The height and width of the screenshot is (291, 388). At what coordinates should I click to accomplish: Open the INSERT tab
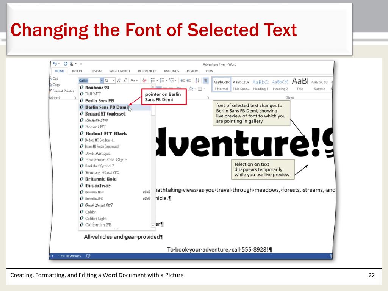(x=77, y=71)
